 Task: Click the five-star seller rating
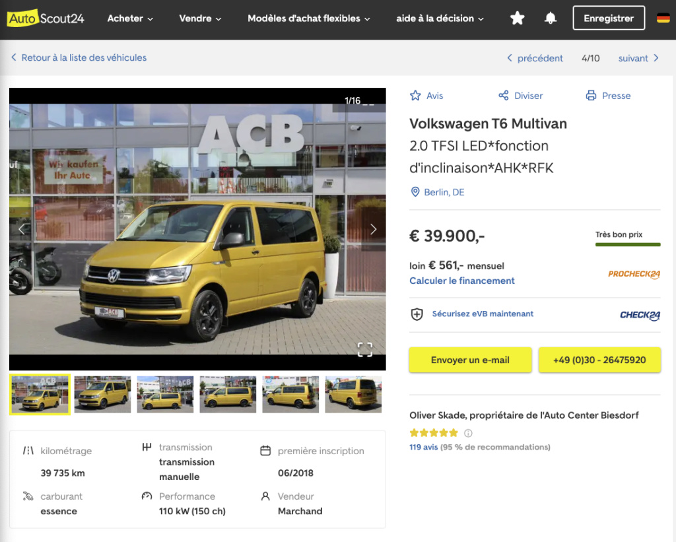click(x=434, y=433)
